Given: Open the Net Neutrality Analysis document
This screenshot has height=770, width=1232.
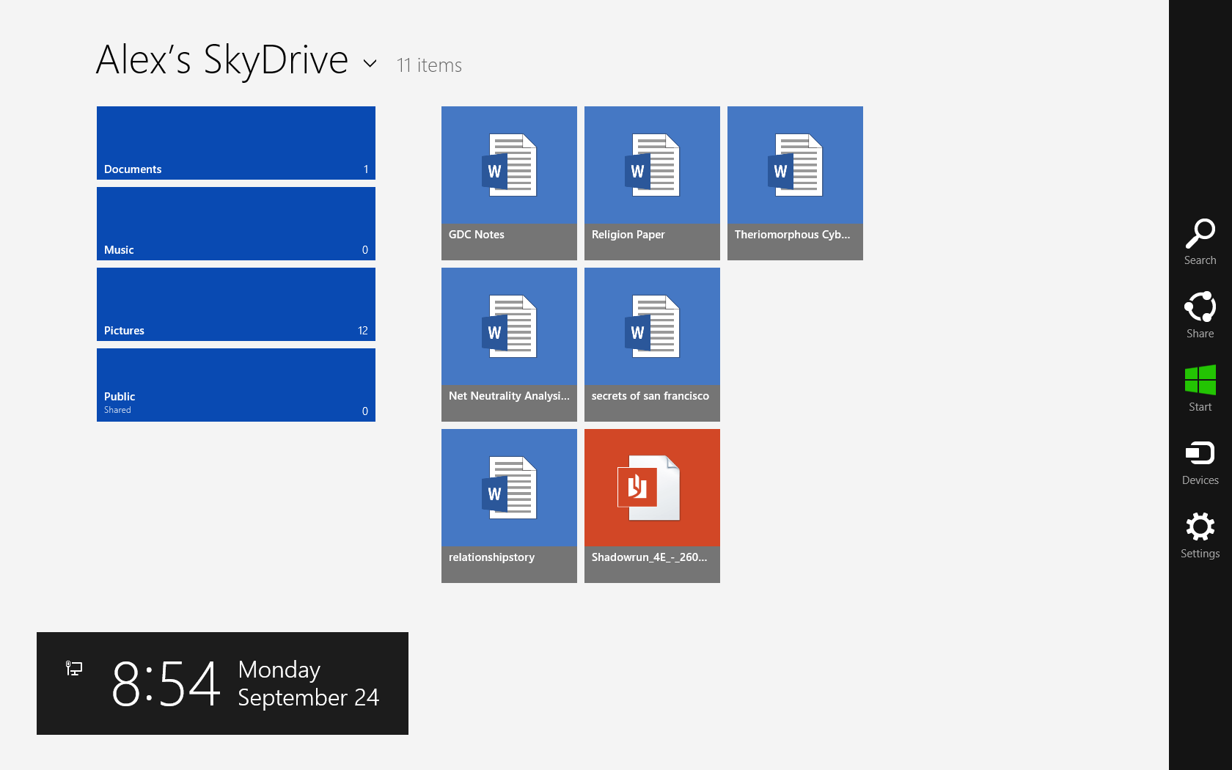Looking at the screenshot, I should (x=509, y=344).
